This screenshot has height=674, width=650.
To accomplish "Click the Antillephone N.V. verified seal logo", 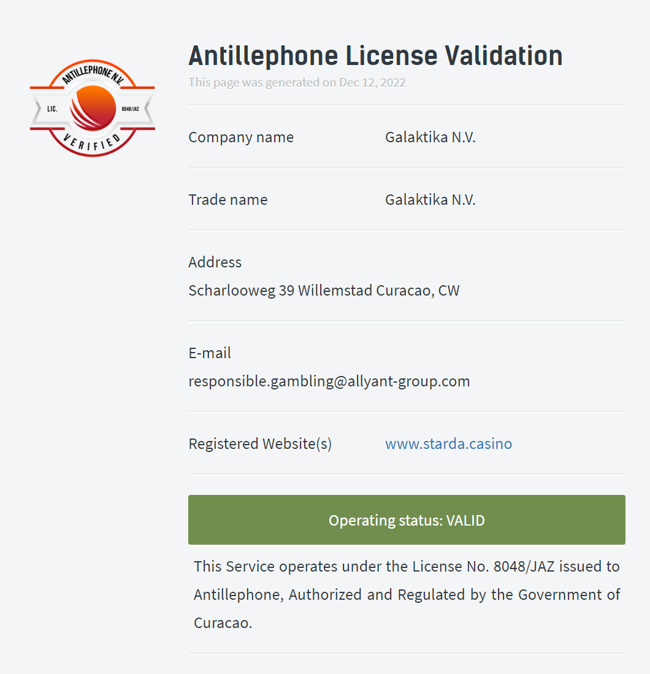I will (93, 108).
